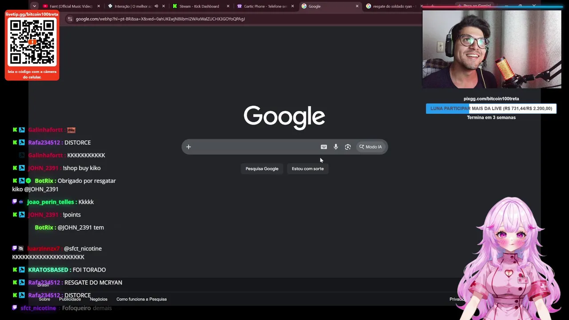The image size is (569, 320).
Task: Click the livetip.gg/bitcoin100treta label
Action: click(32, 14)
